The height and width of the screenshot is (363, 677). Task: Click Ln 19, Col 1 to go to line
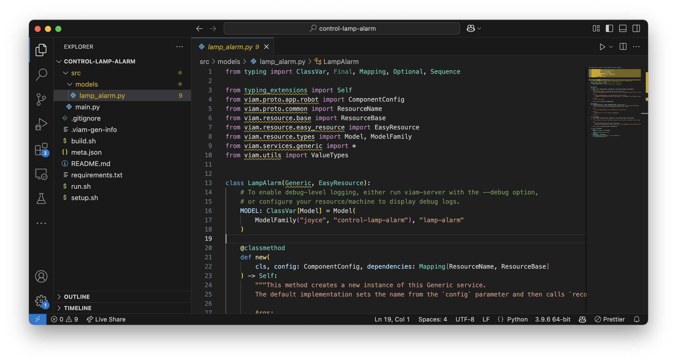coord(392,319)
